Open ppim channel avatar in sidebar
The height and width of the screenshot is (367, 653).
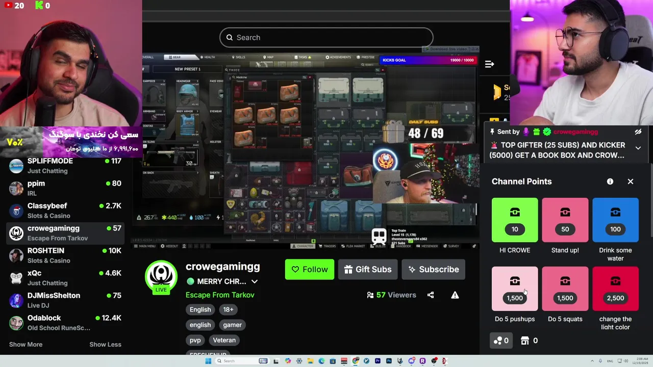16,188
